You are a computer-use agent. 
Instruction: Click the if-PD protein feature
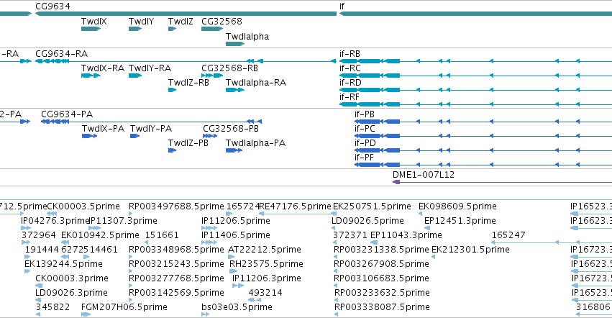(x=483, y=150)
